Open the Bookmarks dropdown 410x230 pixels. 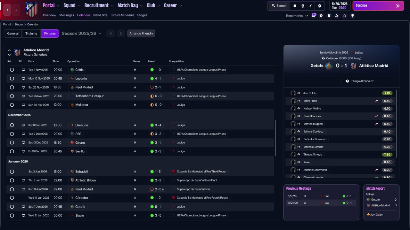point(297,16)
